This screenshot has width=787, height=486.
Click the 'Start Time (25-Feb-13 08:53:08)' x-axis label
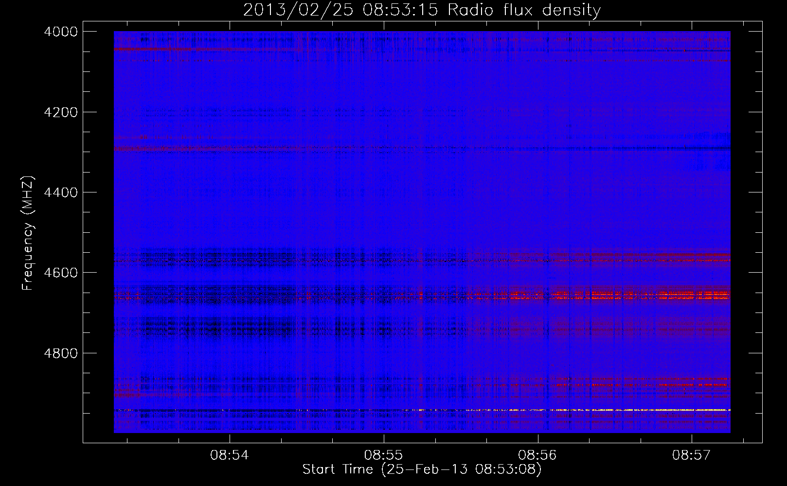[x=422, y=469]
